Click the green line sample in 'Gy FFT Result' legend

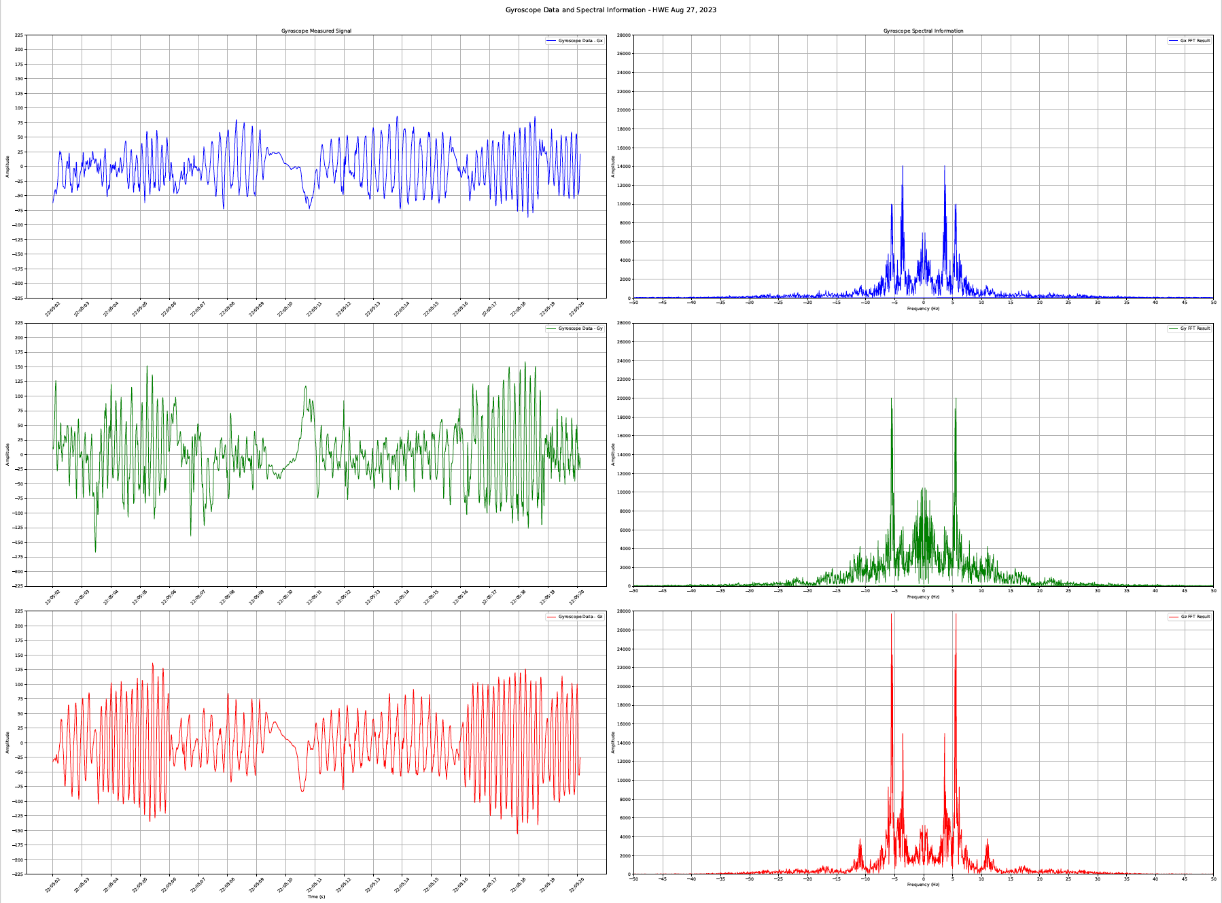(1173, 328)
